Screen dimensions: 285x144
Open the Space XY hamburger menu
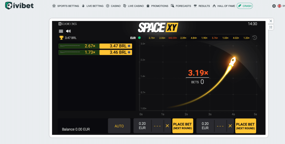tap(61, 31)
